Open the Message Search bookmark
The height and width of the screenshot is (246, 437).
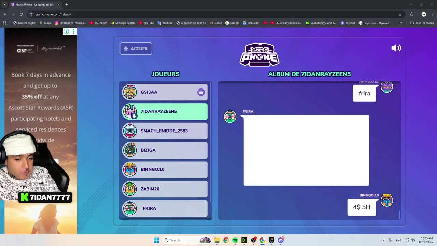(x=123, y=23)
